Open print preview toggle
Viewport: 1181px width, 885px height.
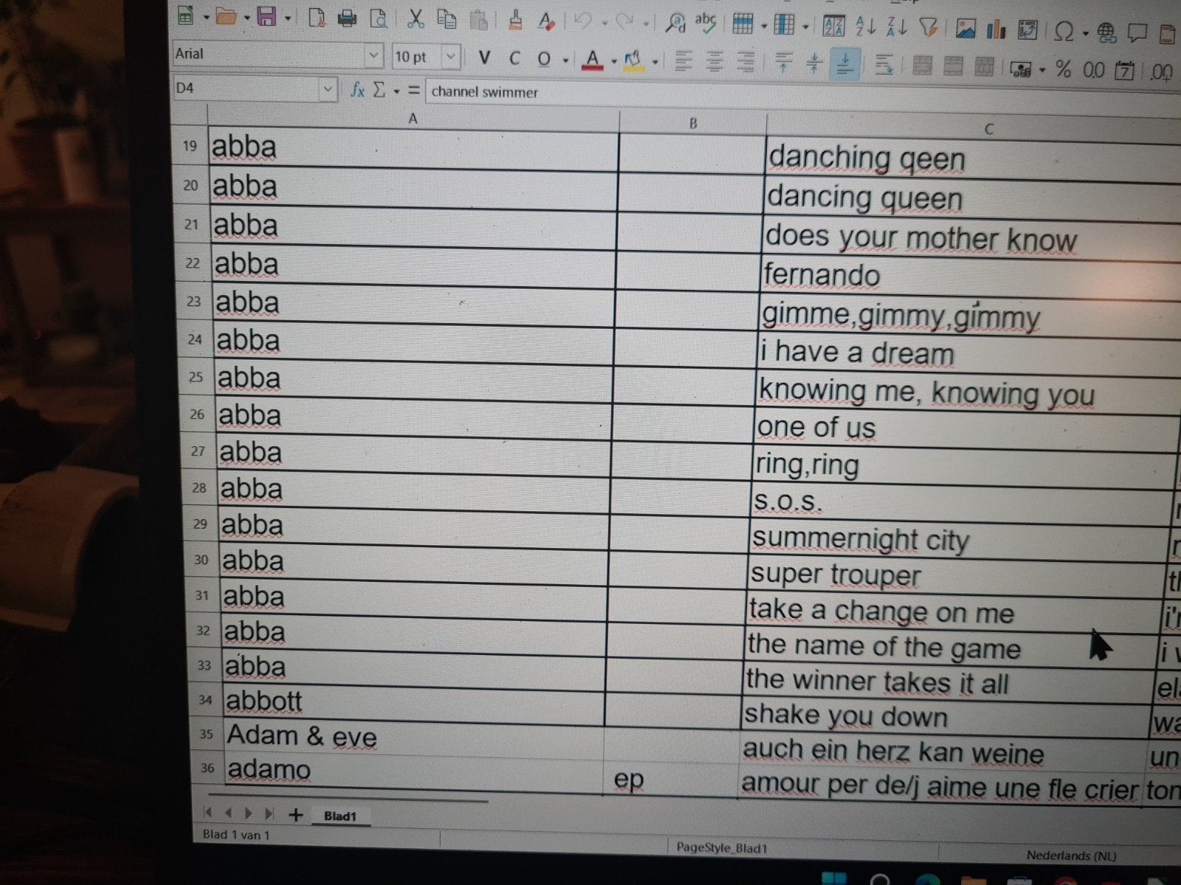click(x=378, y=18)
